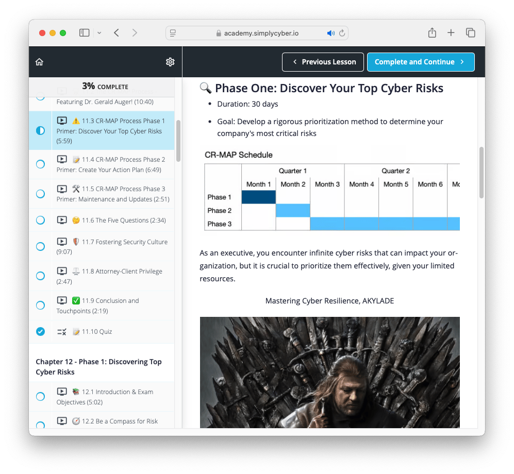Open lesson 11.6 The Five Questions
Viewport: 514px width, 474px height.
102,220
